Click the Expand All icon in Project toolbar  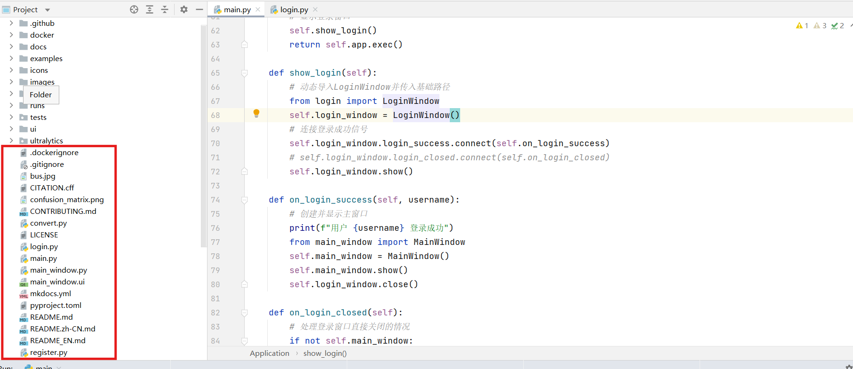click(x=150, y=9)
